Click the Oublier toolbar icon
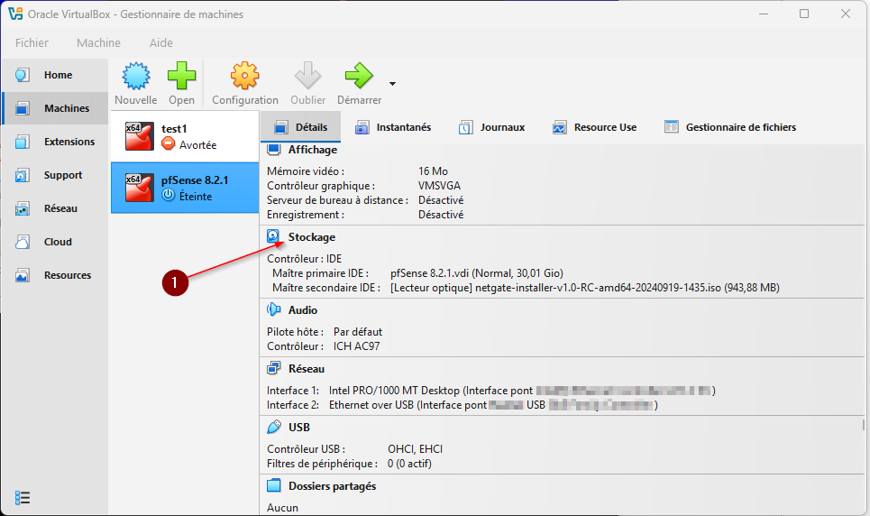The height and width of the screenshot is (516, 870). click(x=307, y=76)
